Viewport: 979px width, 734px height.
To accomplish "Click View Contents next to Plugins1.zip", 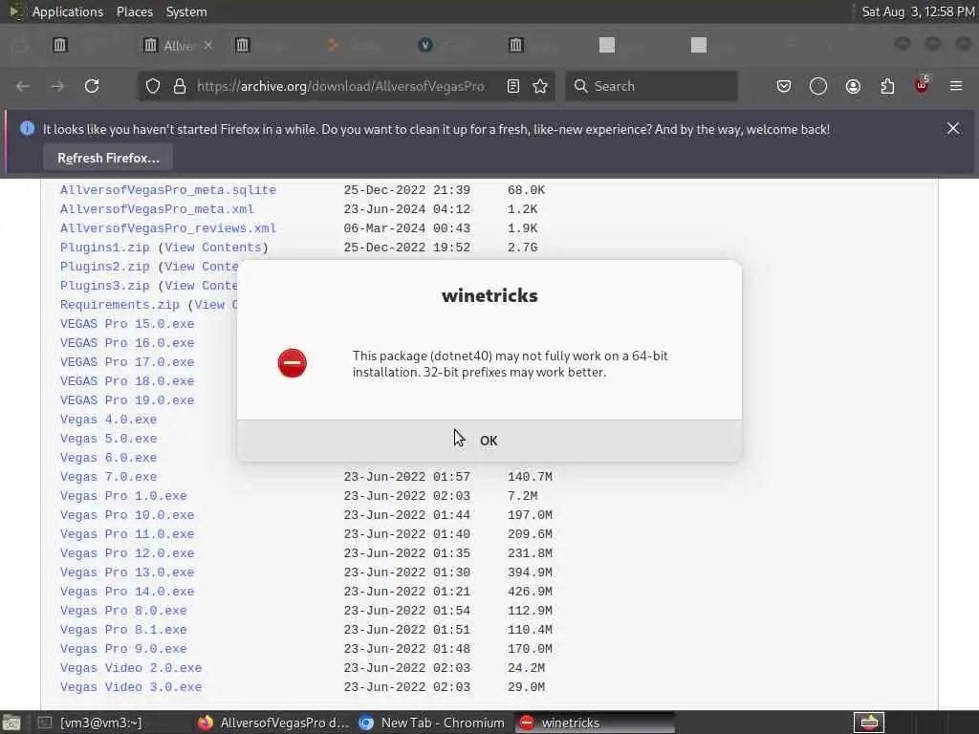I will tap(213, 248).
